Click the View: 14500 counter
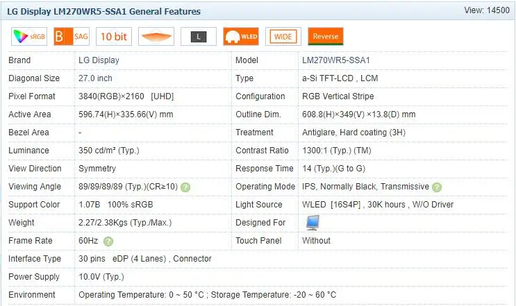The height and width of the screenshot is (306, 516). pyautogui.click(x=486, y=11)
